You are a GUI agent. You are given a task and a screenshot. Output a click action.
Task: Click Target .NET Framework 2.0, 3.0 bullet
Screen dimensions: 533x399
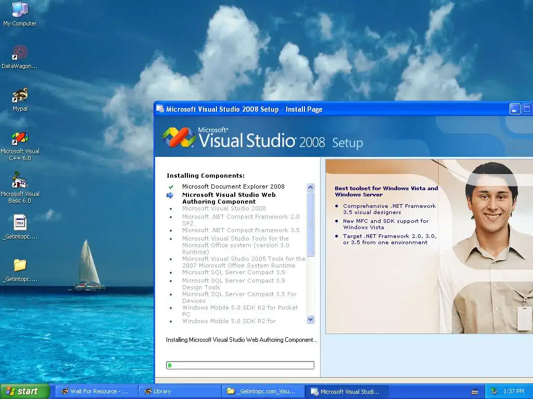389,239
